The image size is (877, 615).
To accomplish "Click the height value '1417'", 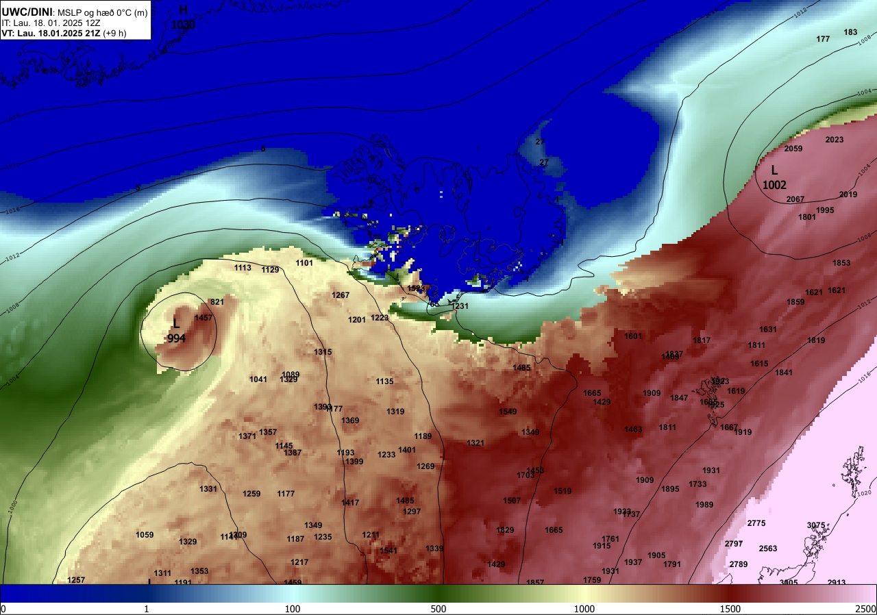I will click(x=350, y=503).
